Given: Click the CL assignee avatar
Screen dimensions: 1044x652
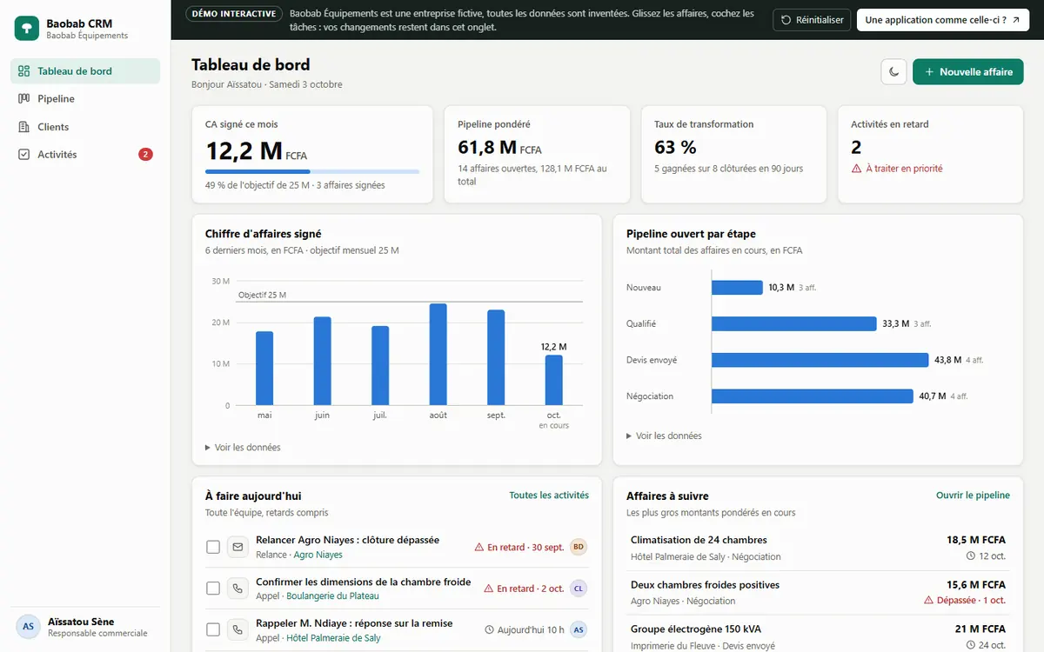Looking at the screenshot, I should tap(579, 589).
